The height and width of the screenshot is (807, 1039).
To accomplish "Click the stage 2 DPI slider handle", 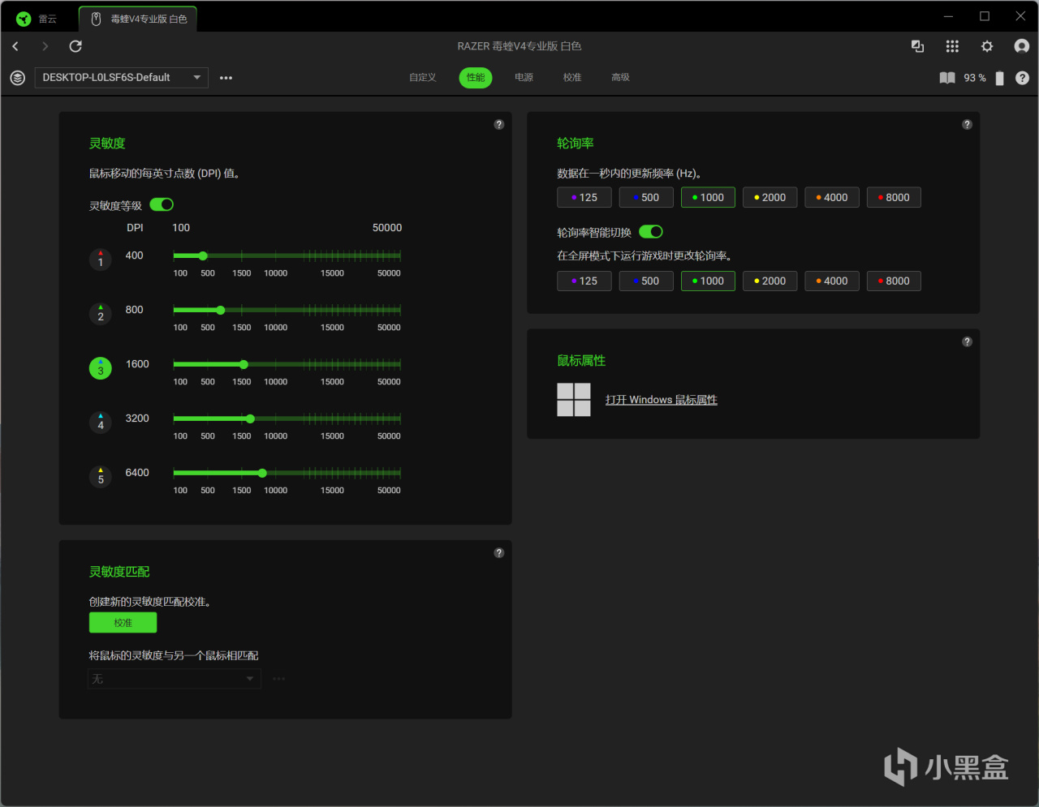I will pos(221,311).
